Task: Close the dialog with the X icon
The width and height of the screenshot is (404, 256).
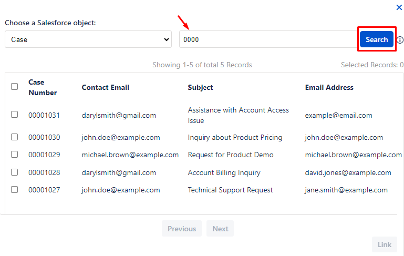Action: click(399, 7)
